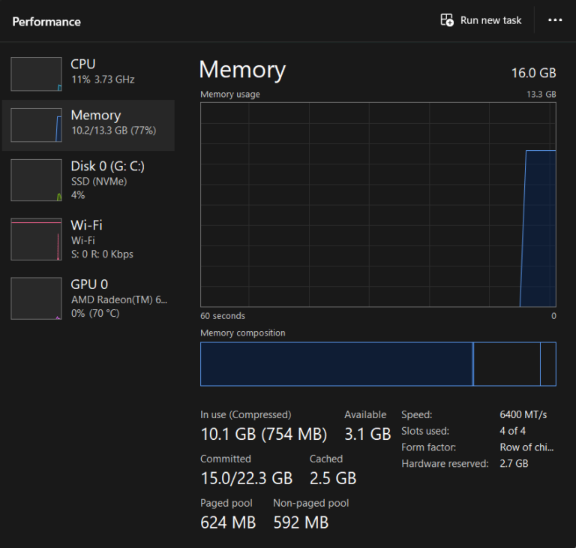Click the In use (Compressed) label
The height and width of the screenshot is (548, 576).
coord(246,415)
